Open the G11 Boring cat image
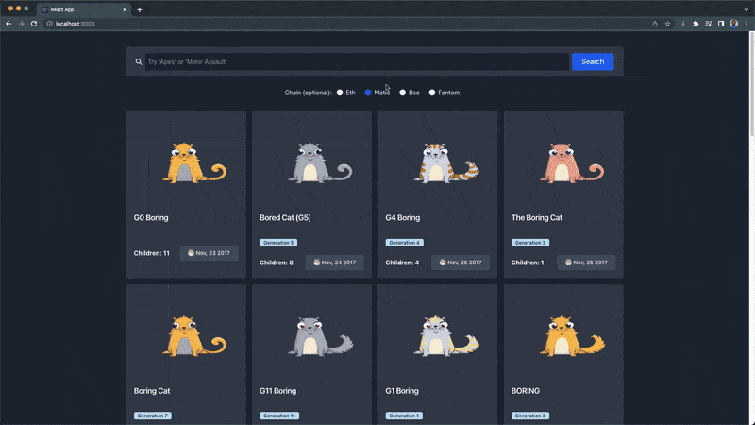 pyautogui.click(x=320, y=336)
